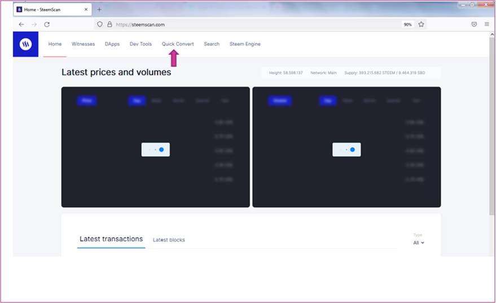Click the loading spinner in the price chart
This screenshot has height=303, width=496.
point(156,150)
